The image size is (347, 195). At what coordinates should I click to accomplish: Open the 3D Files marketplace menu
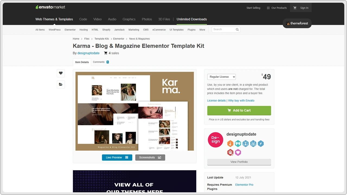[164, 19]
